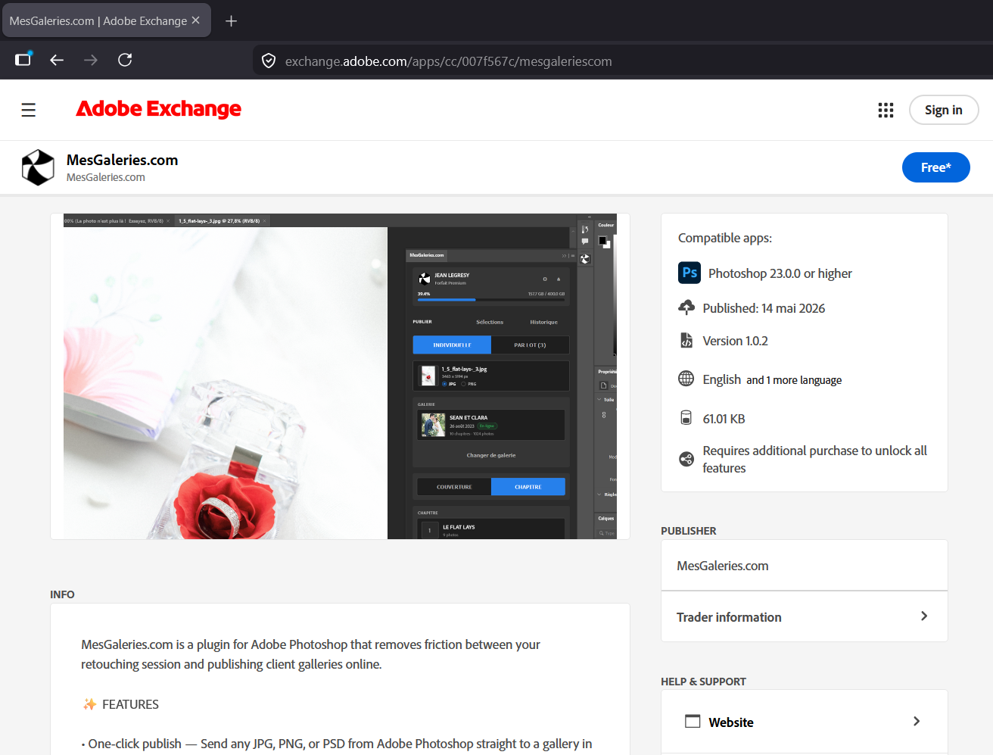
Task: Reload the page with refresh icon
Action: [125, 60]
